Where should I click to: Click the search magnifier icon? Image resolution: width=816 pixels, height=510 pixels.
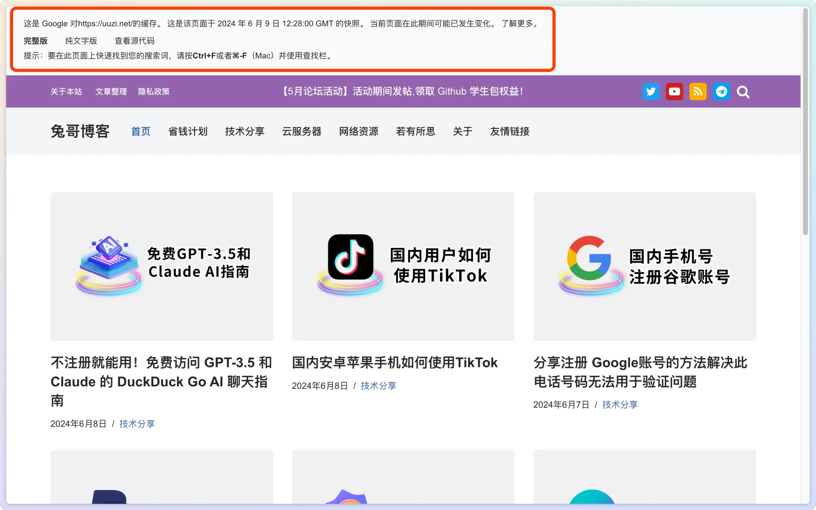[743, 92]
